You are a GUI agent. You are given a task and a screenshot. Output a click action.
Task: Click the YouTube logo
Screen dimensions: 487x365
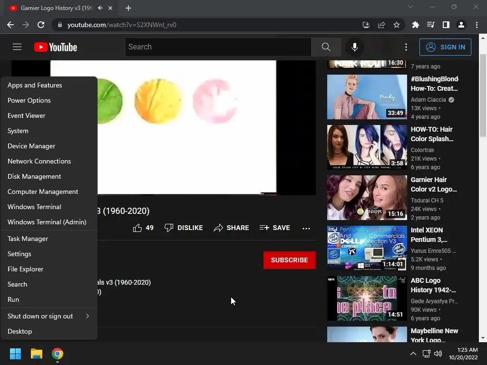[56, 47]
